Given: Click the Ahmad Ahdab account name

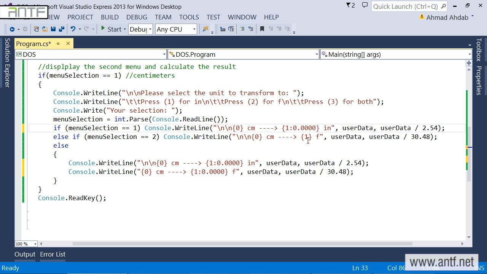Looking at the screenshot, I should pyautogui.click(x=447, y=18).
